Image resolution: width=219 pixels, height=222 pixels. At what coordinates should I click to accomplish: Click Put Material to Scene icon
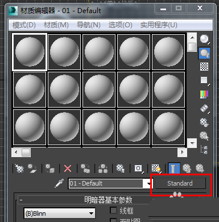pos(32,168)
